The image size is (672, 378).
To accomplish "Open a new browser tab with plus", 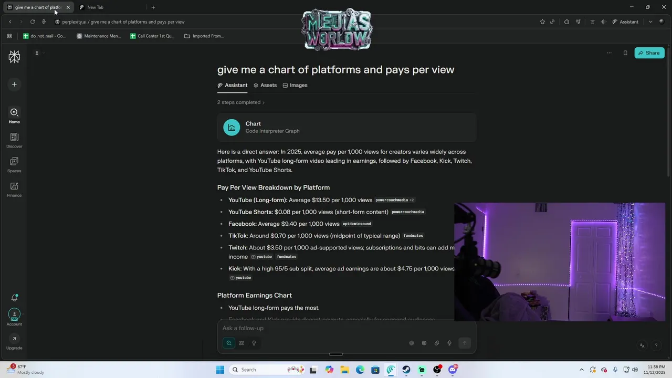I will (153, 7).
